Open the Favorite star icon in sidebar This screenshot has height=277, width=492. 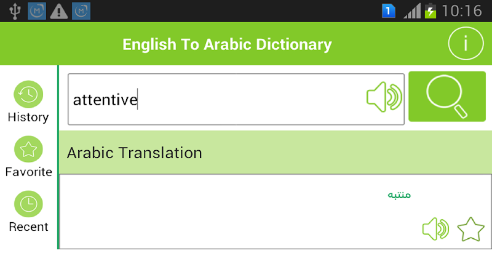28,149
